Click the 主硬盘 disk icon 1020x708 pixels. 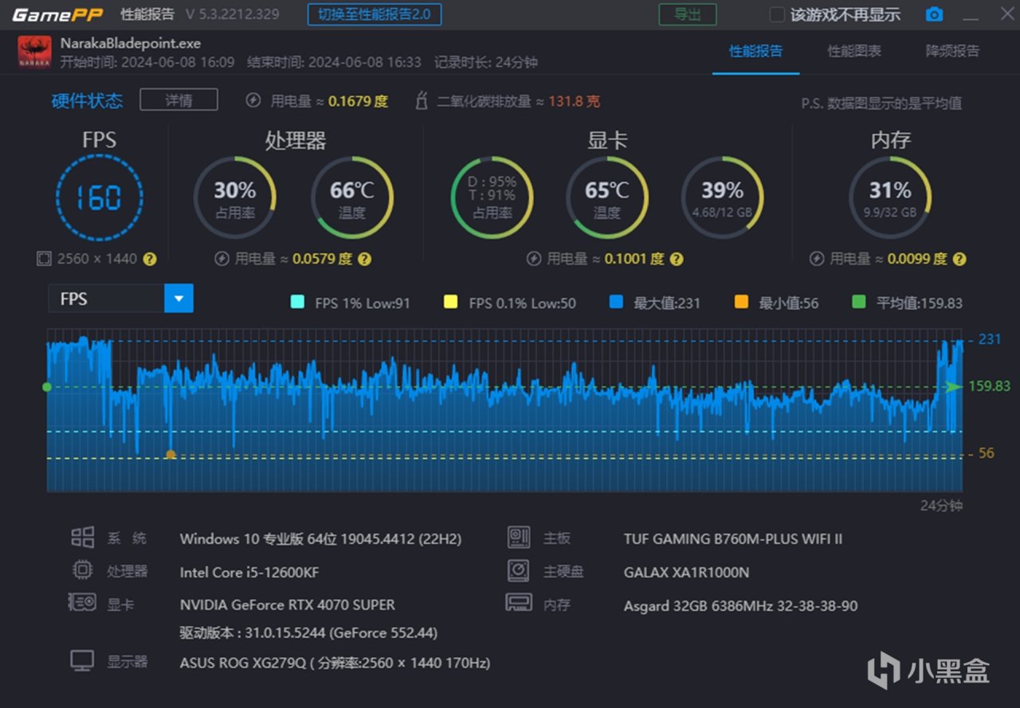tap(519, 570)
